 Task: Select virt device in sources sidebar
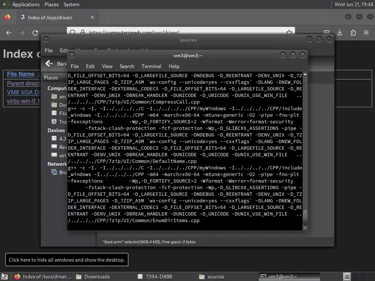[x=59, y=155]
